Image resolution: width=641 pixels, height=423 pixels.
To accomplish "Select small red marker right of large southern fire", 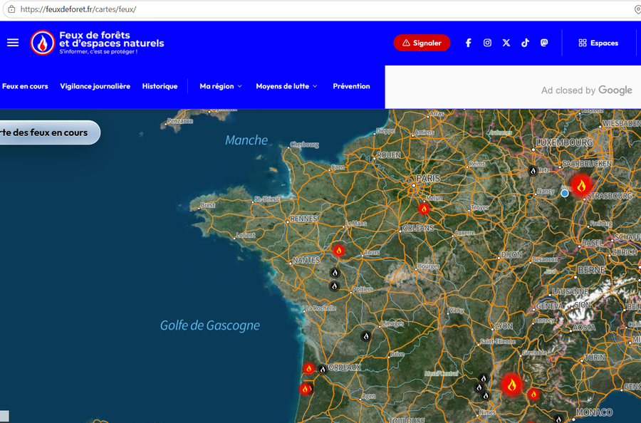I will click(x=533, y=394).
